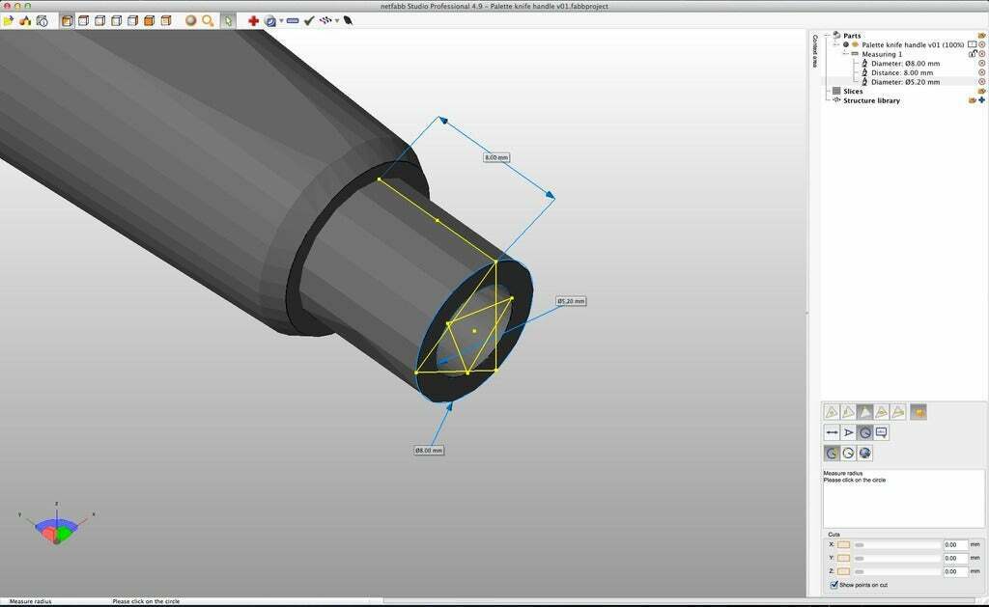
Task: Open the platform info toolbar icon
Action: (42, 21)
